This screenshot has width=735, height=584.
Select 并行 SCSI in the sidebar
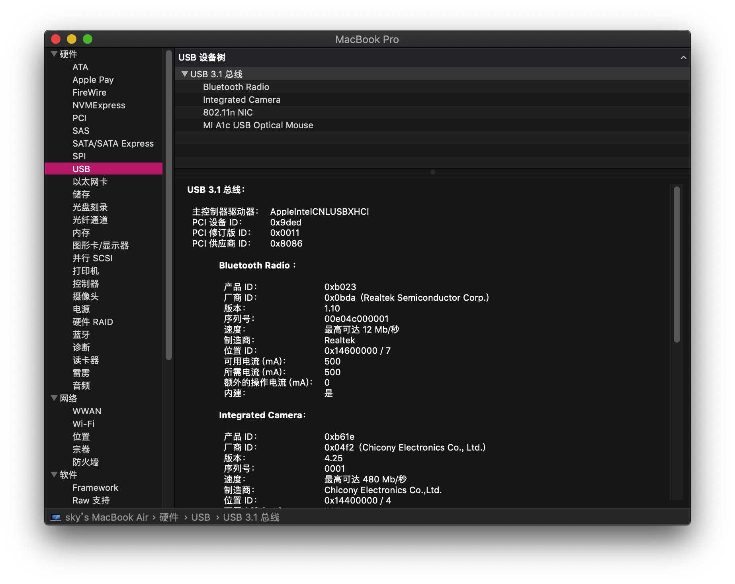point(92,258)
